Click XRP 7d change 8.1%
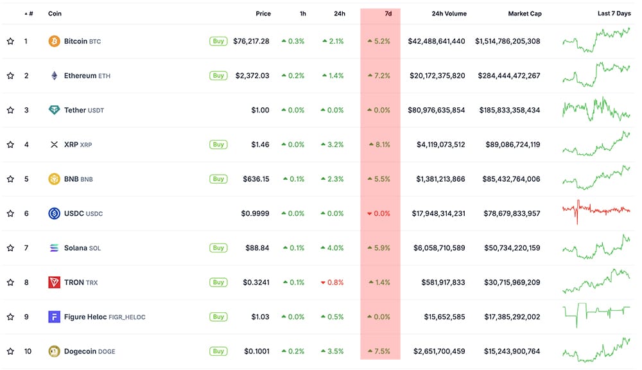Screen dimensions: 642x370 (x=379, y=145)
